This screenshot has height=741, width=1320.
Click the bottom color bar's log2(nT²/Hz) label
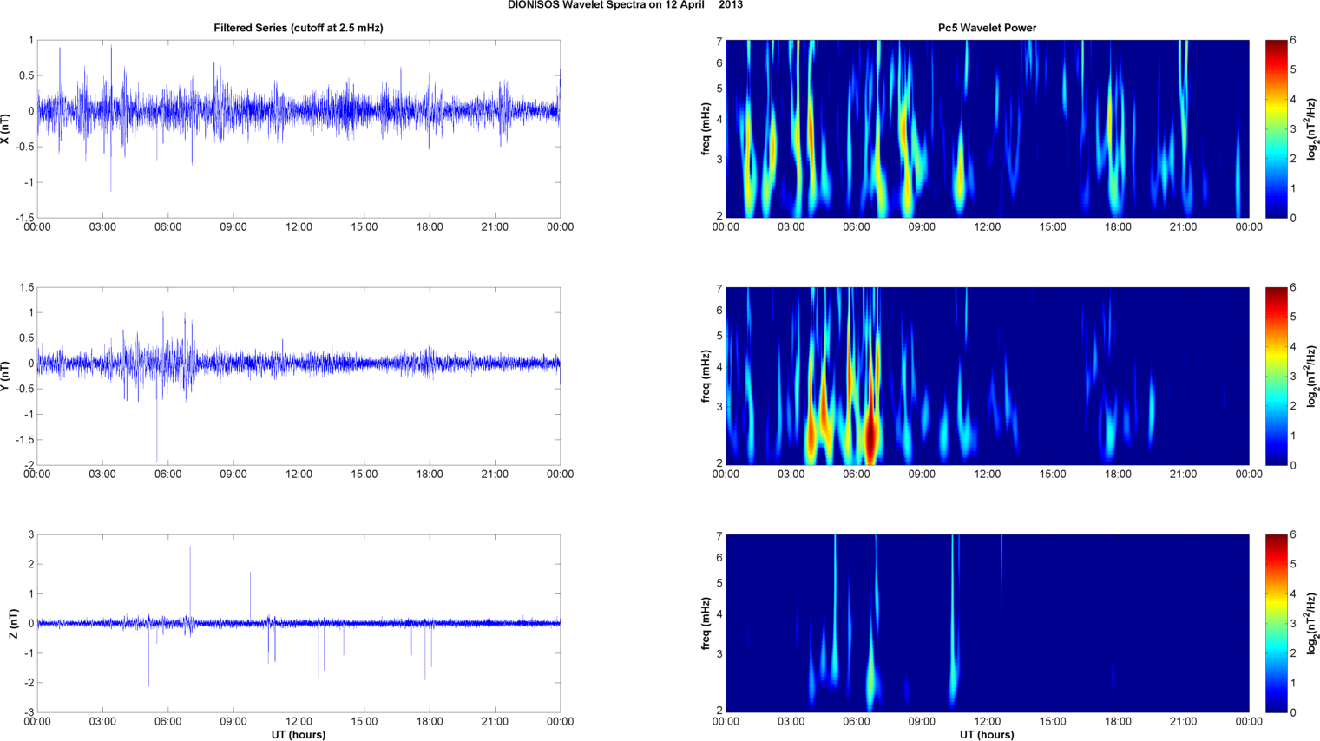1312,623
